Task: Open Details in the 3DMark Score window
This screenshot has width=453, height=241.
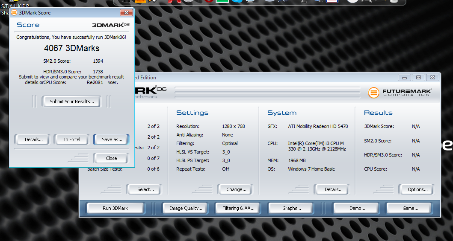Action: coord(33,139)
